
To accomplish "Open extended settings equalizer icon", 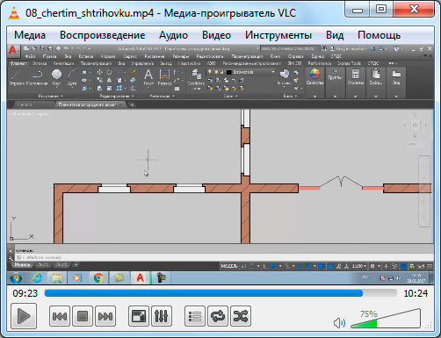I will pos(162,316).
